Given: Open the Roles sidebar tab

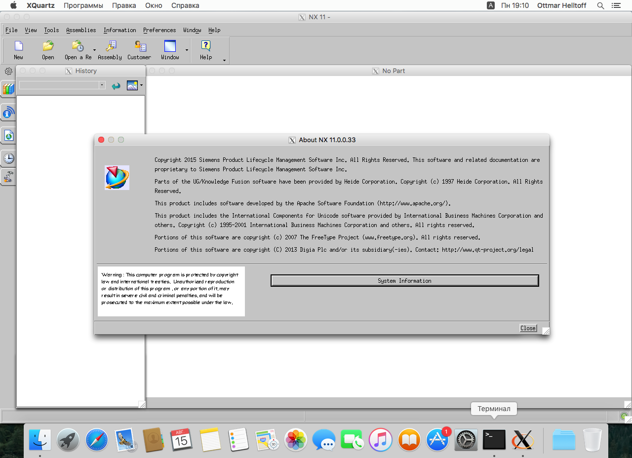Looking at the screenshot, I should (x=8, y=176).
